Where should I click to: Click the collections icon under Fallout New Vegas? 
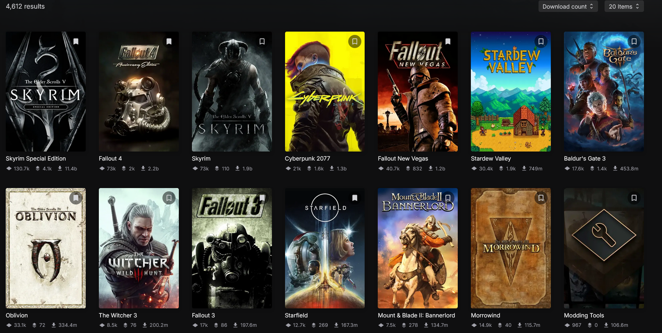point(408,168)
